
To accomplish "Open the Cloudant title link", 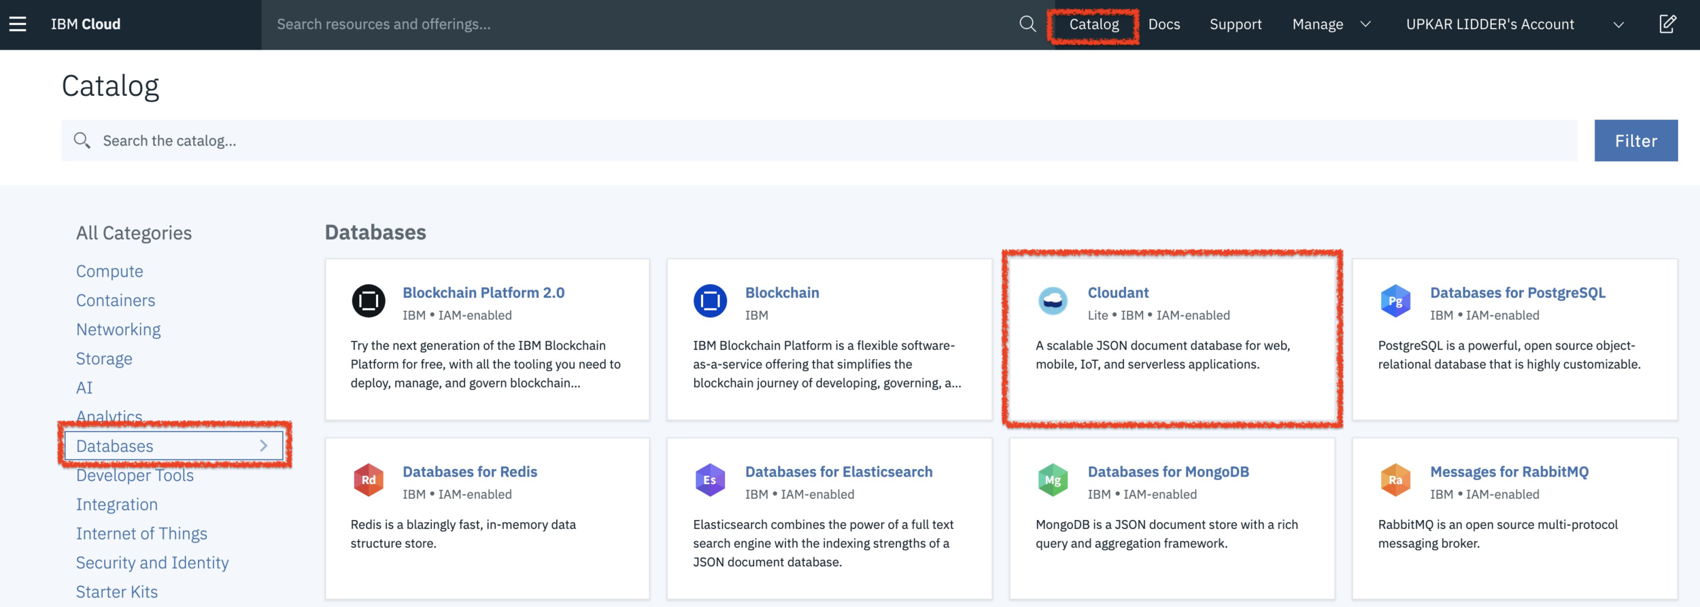I will pos(1118,293).
